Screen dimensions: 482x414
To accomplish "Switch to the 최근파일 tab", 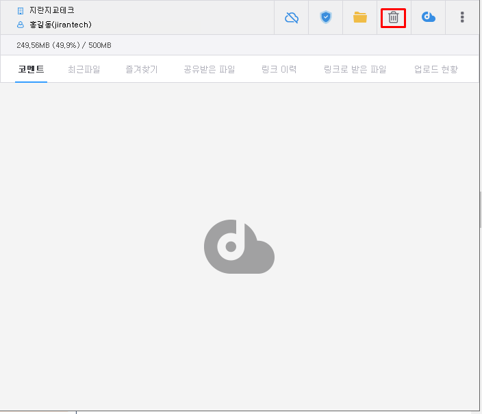I will coord(84,69).
